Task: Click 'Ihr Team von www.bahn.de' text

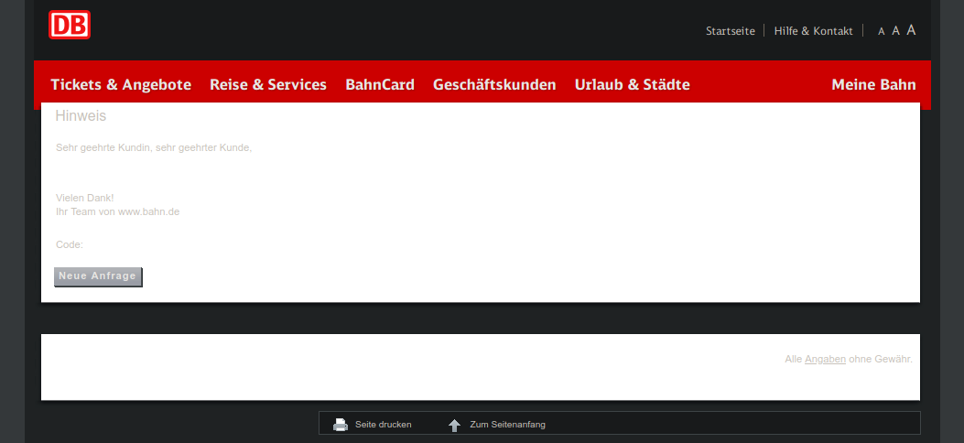Action: coord(117,211)
